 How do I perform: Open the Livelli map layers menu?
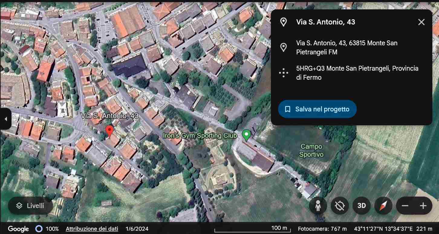pyautogui.click(x=31, y=206)
